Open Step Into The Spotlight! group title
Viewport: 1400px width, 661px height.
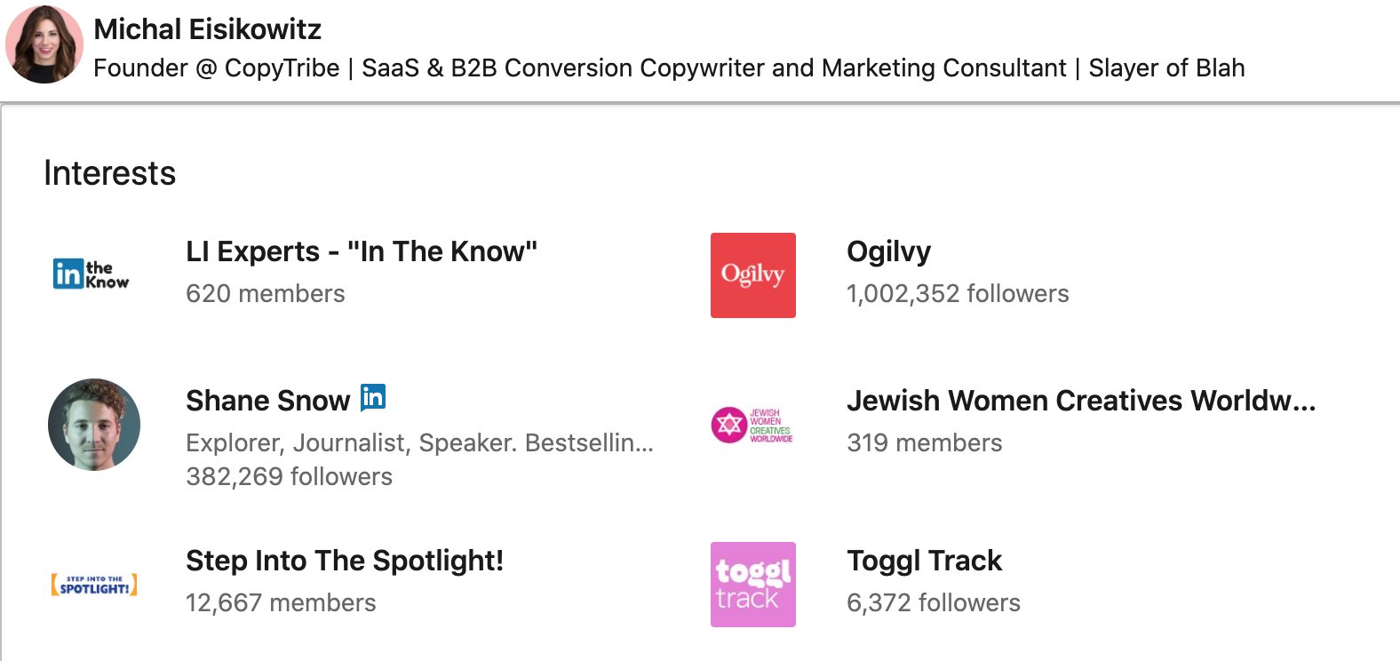(344, 561)
